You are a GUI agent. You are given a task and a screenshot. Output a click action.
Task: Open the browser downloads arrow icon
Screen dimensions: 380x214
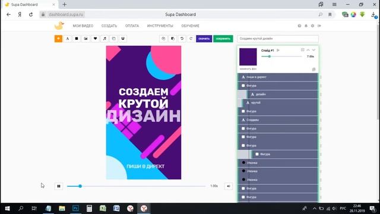(x=373, y=14)
